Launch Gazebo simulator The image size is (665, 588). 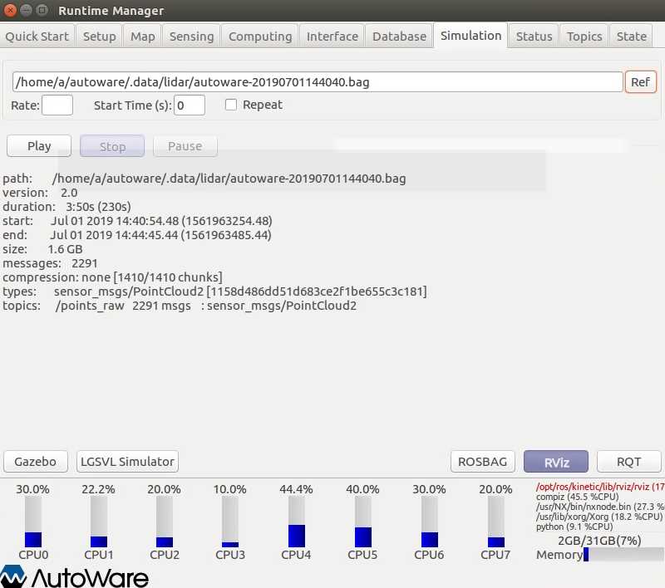[x=36, y=461]
